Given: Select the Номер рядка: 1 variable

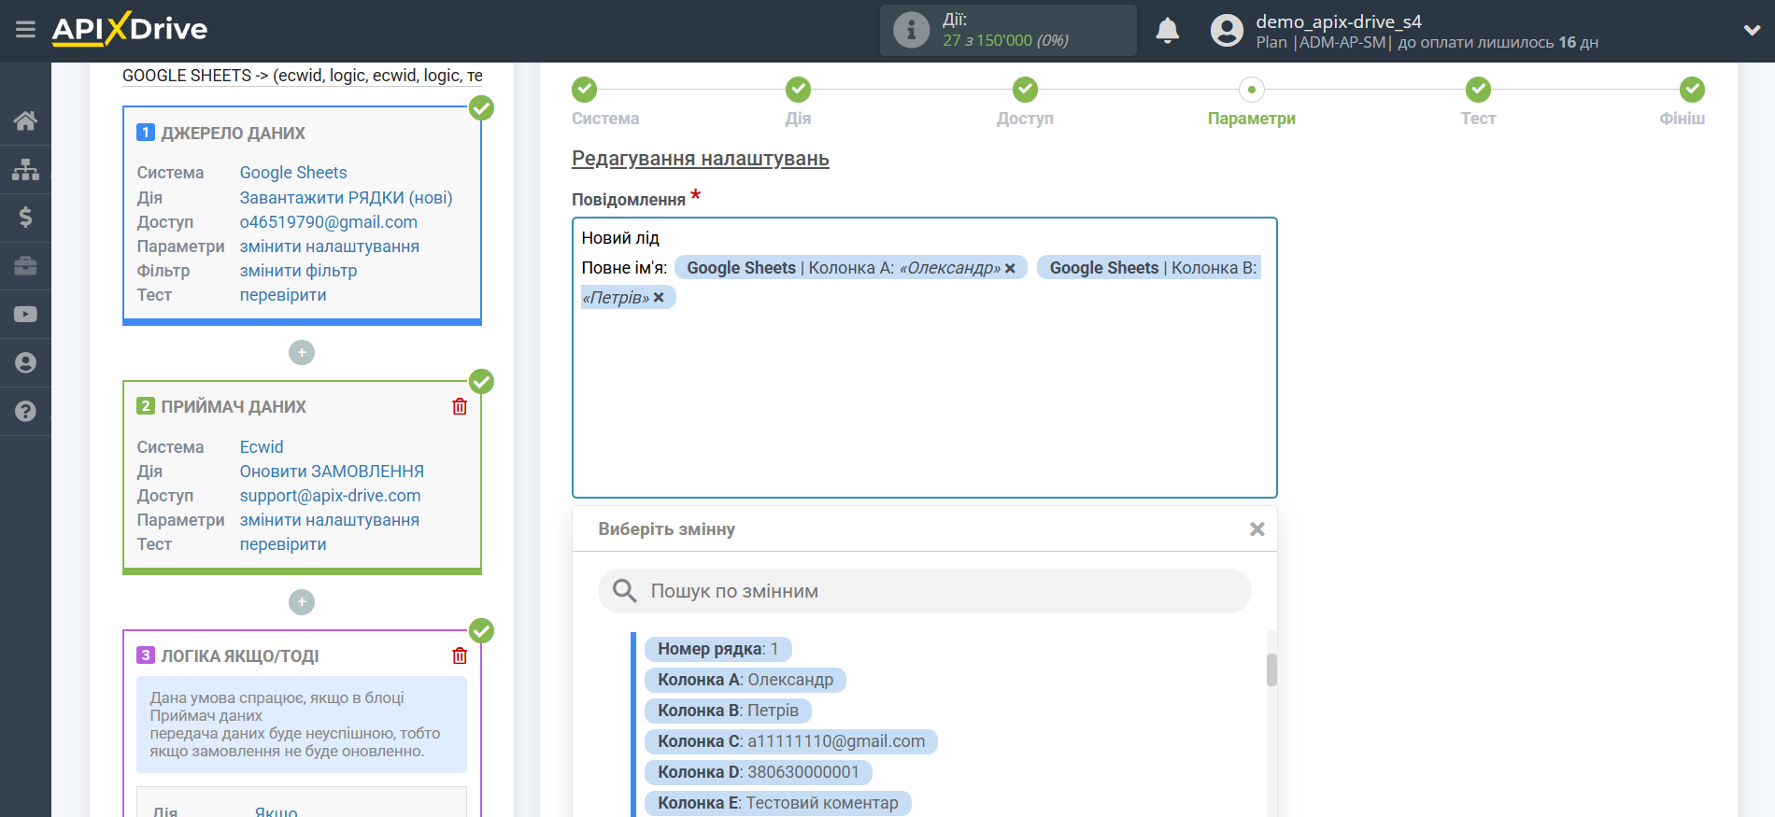Looking at the screenshot, I should pyautogui.click(x=717, y=649).
